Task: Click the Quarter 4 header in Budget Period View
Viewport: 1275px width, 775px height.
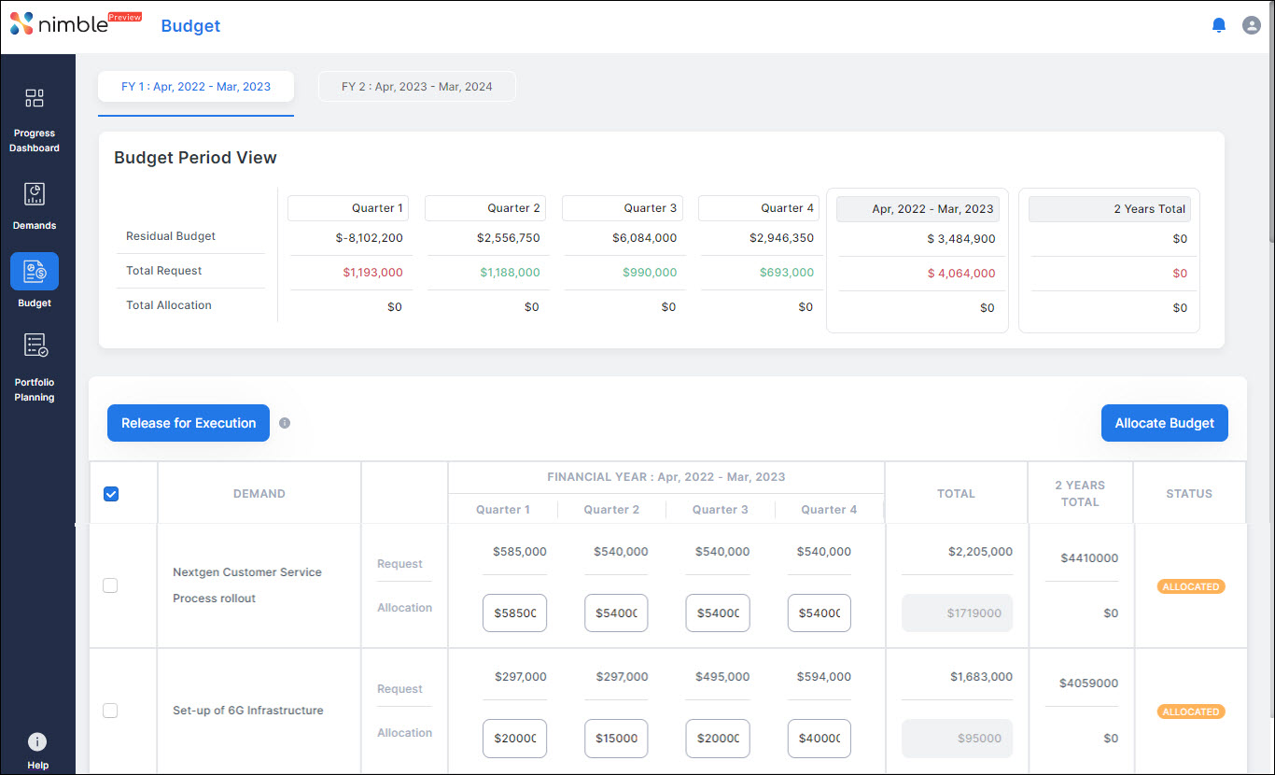Action: (x=759, y=208)
